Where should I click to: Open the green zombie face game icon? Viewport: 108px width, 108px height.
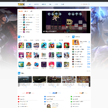[67, 45]
